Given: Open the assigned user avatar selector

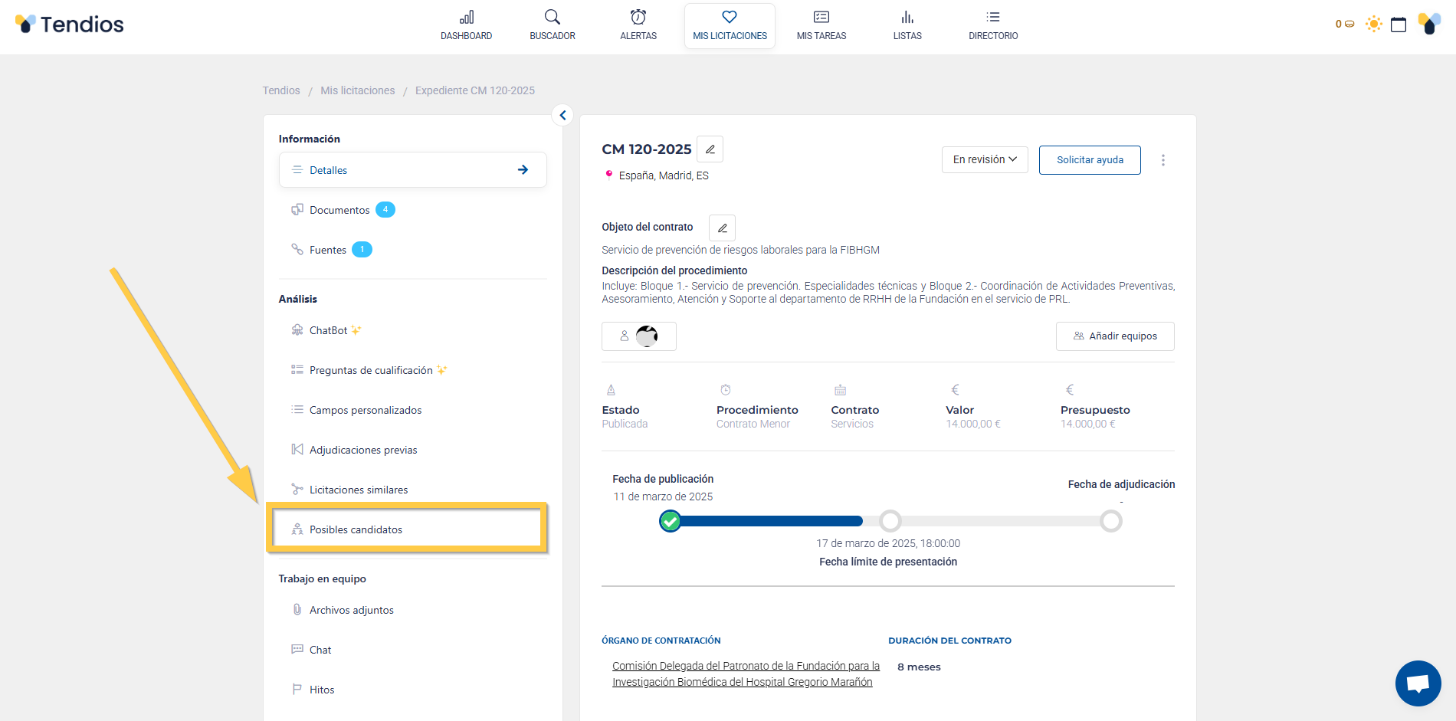Looking at the screenshot, I should coord(638,336).
